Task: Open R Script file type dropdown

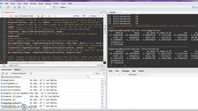Action: (x=101, y=65)
